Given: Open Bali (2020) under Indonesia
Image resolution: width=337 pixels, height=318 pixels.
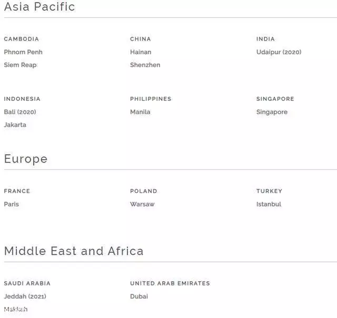Looking at the screenshot, I should (x=20, y=112).
